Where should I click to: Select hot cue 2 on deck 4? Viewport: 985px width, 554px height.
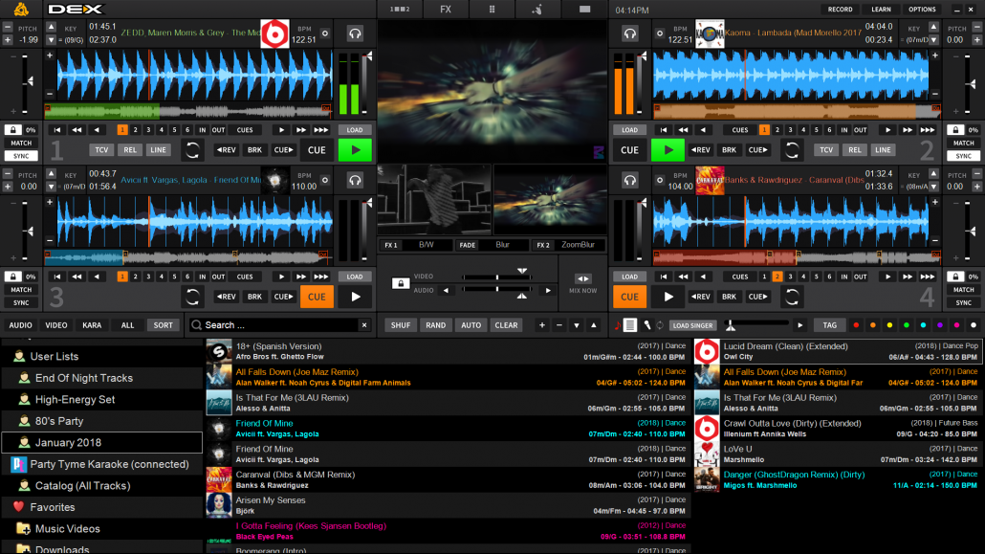pos(777,277)
